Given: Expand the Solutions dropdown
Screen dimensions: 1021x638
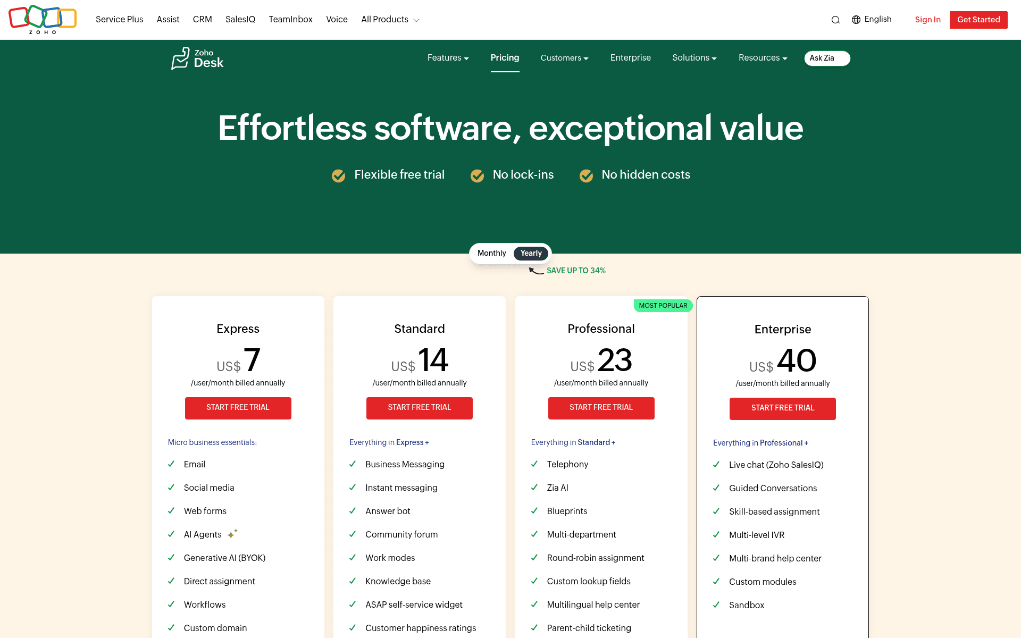Looking at the screenshot, I should click(x=694, y=58).
